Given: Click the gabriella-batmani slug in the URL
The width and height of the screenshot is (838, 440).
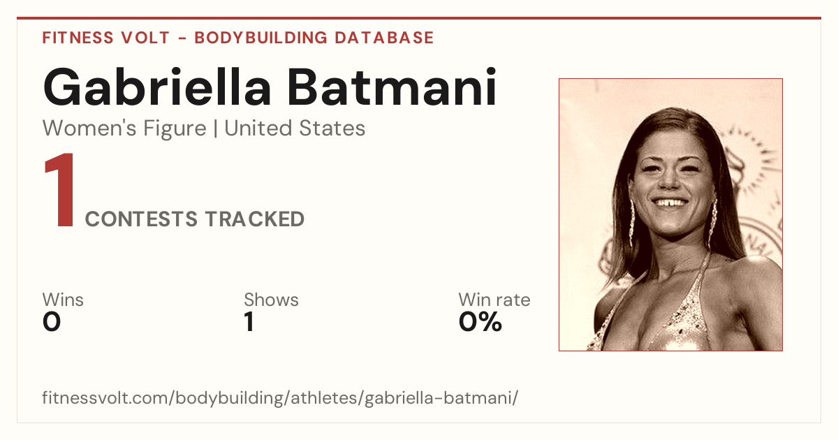Looking at the screenshot, I should click(x=441, y=399).
